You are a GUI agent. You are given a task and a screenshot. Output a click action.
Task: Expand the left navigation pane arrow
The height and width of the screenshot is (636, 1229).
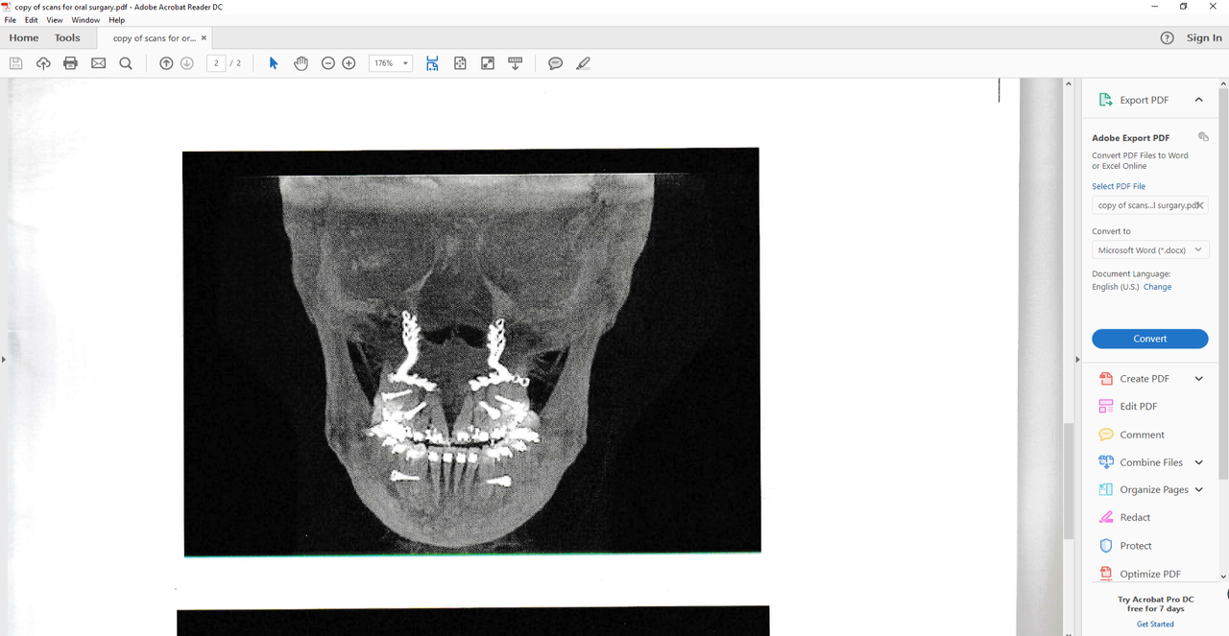tap(4, 359)
